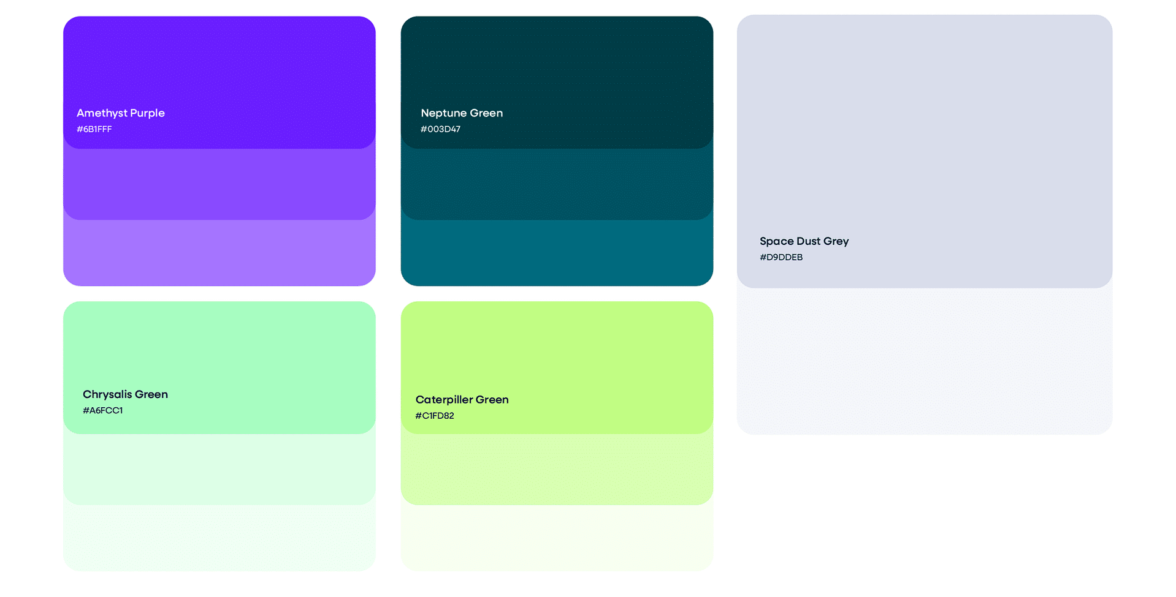The width and height of the screenshot is (1176, 597).
Task: Click the lighter lime tint under Caterpiller Green
Action: 557,470
